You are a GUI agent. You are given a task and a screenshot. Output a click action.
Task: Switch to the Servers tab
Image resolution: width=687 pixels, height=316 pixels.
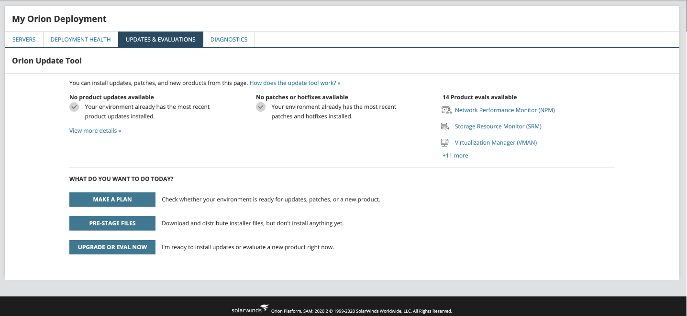click(x=24, y=40)
